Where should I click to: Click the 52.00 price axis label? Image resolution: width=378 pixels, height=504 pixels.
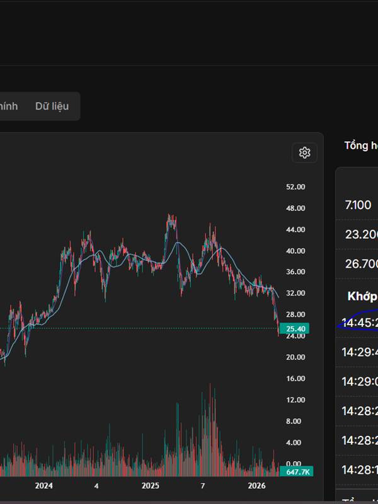click(295, 187)
